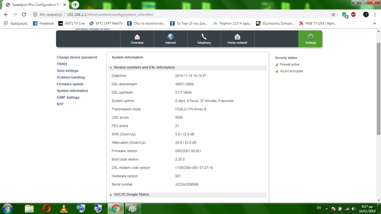Screen dimensions: 381x214
Task: Open the Action Center flag icon
Action: click(334, 209)
